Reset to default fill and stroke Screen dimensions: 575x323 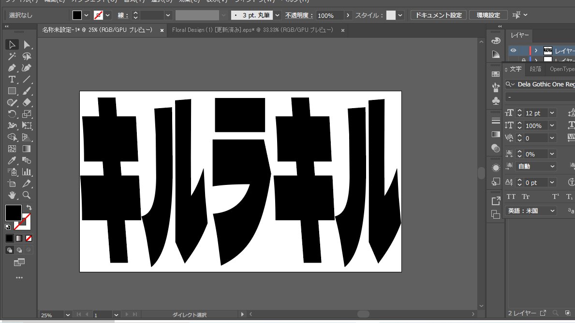click(x=8, y=227)
